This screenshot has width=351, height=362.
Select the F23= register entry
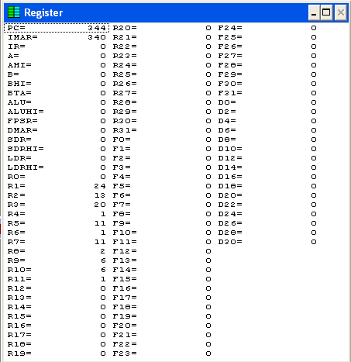tap(162, 353)
